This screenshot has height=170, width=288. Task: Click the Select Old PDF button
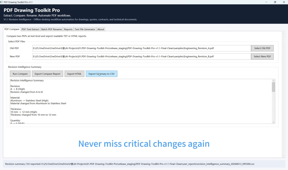pyautogui.click(x=262, y=48)
